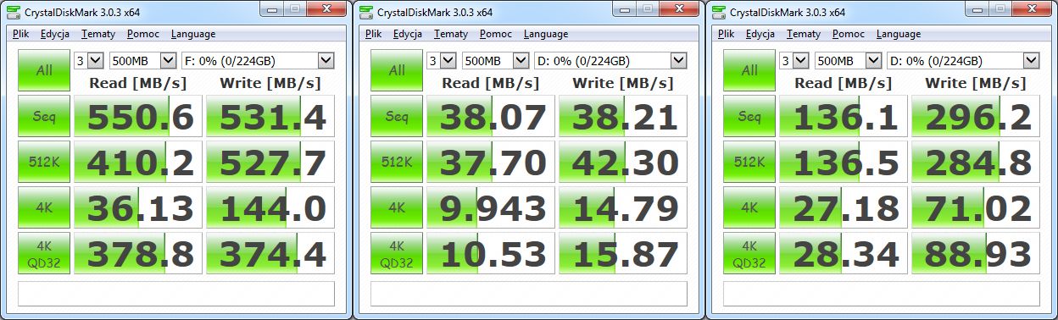This screenshot has height=320, width=1058.
Task: Start 512K test in the right window
Action: coord(749,162)
